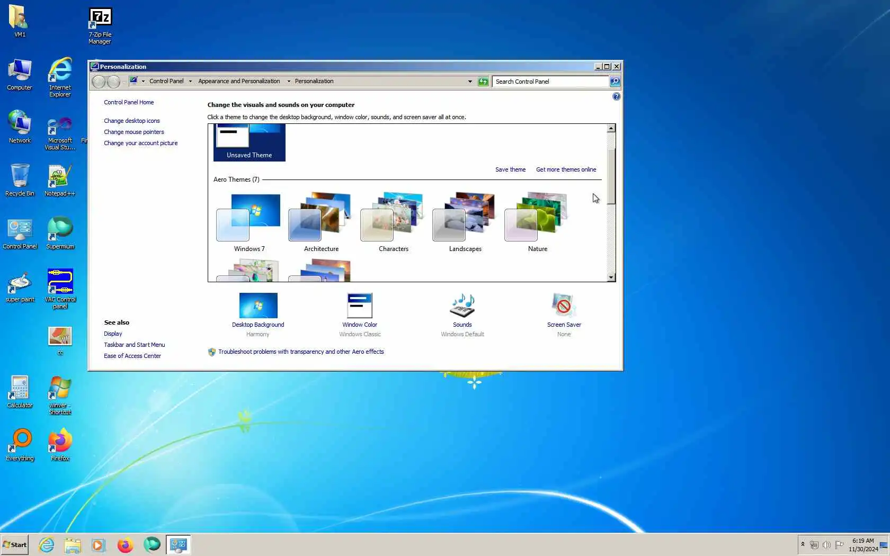
Task: Open the Start menu
Action: pyautogui.click(x=14, y=545)
